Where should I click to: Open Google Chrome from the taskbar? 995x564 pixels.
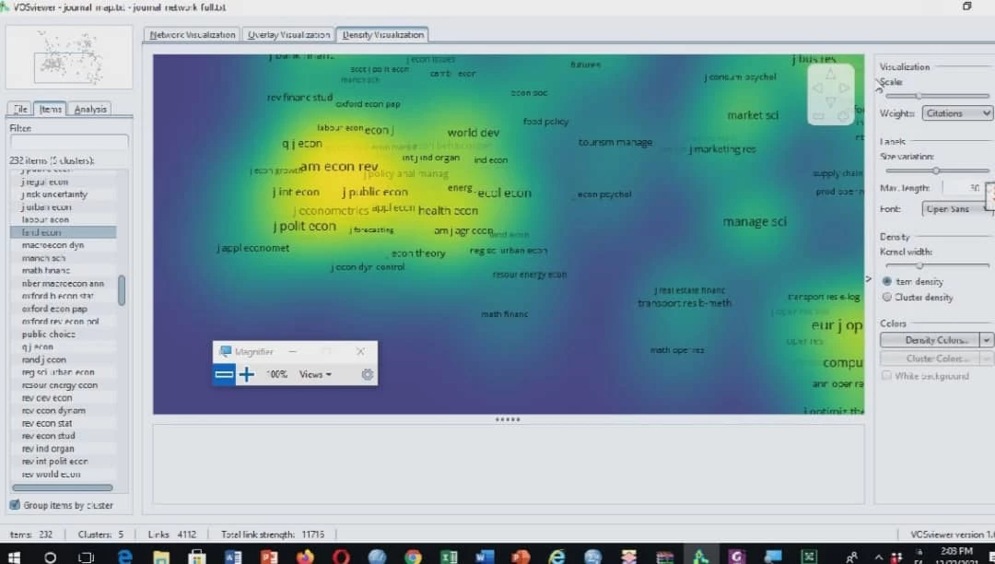pyautogui.click(x=413, y=556)
